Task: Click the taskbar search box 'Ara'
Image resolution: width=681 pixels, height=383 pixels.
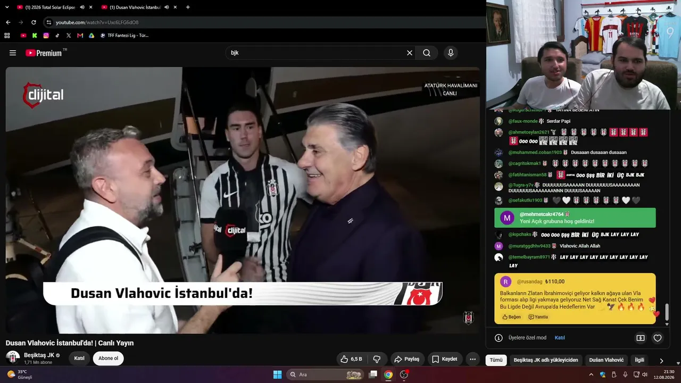Action: pos(325,374)
